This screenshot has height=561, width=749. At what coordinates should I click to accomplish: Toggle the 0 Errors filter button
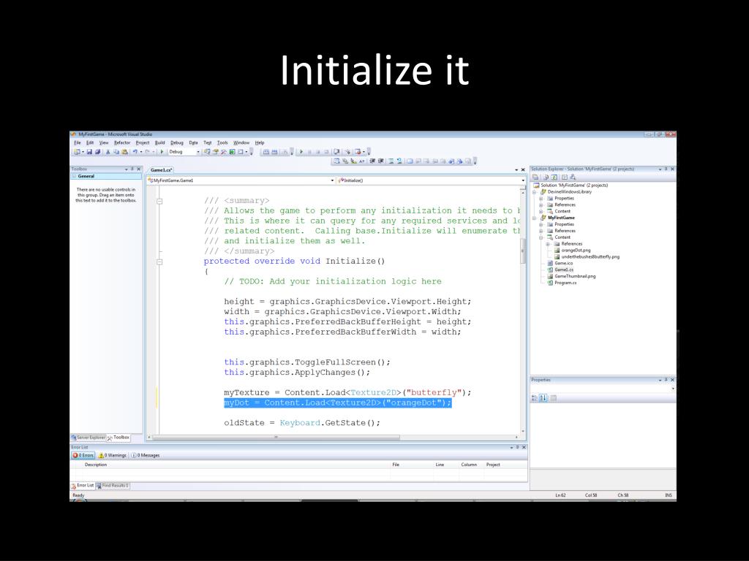click(x=83, y=455)
